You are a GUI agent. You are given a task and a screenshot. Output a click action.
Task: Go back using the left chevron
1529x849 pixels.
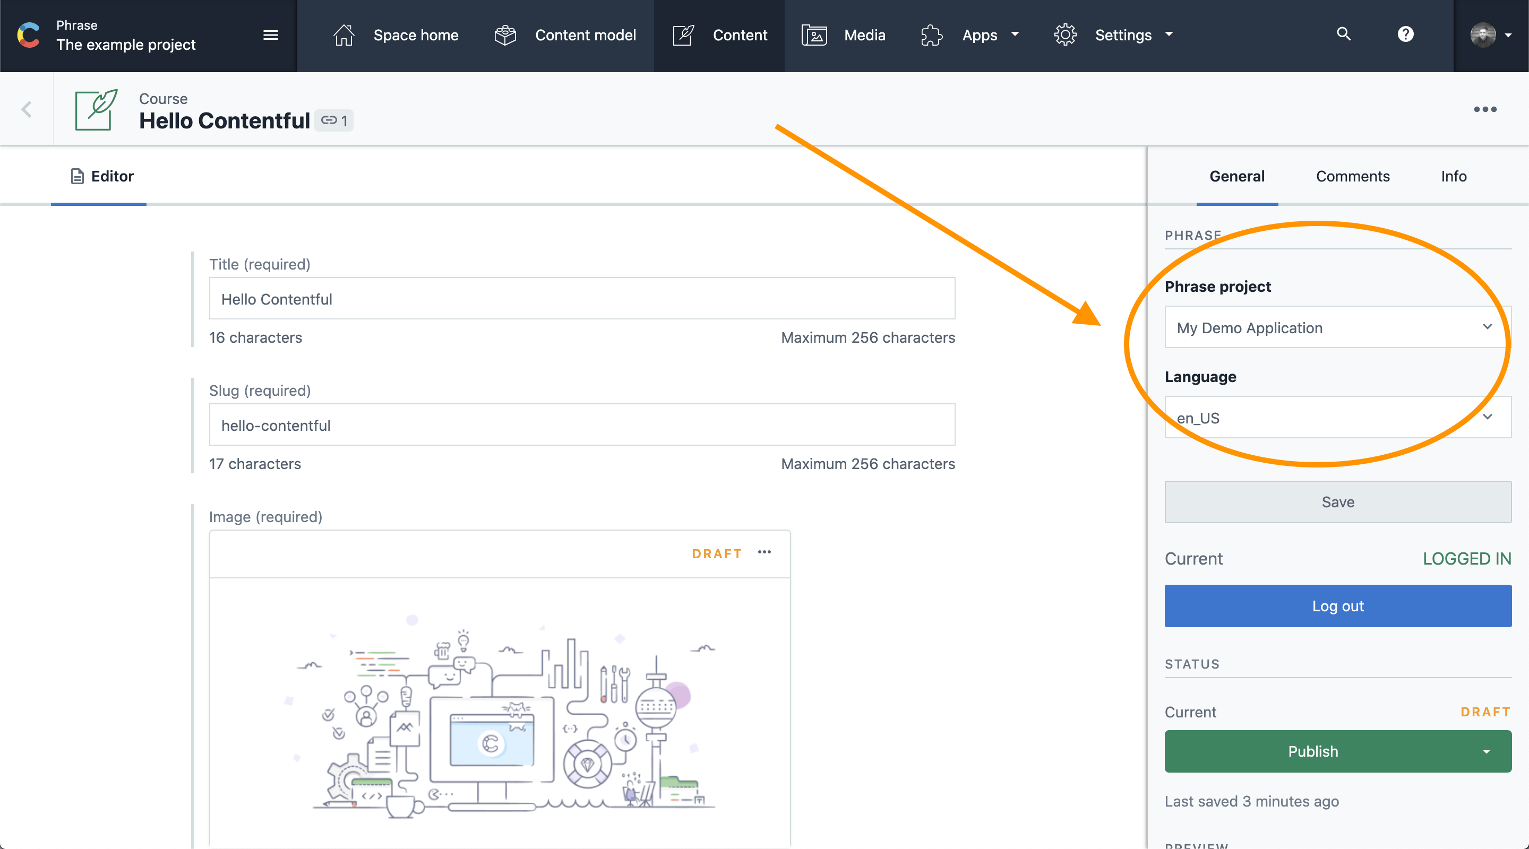pos(26,109)
